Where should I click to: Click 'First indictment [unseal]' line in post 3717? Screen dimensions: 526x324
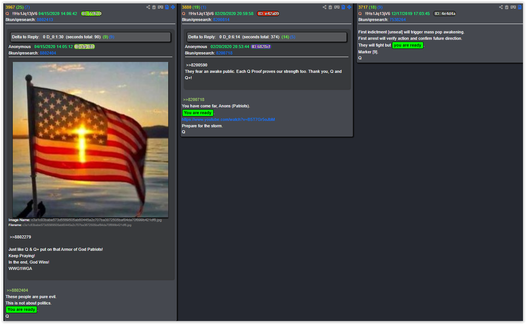click(x=411, y=32)
